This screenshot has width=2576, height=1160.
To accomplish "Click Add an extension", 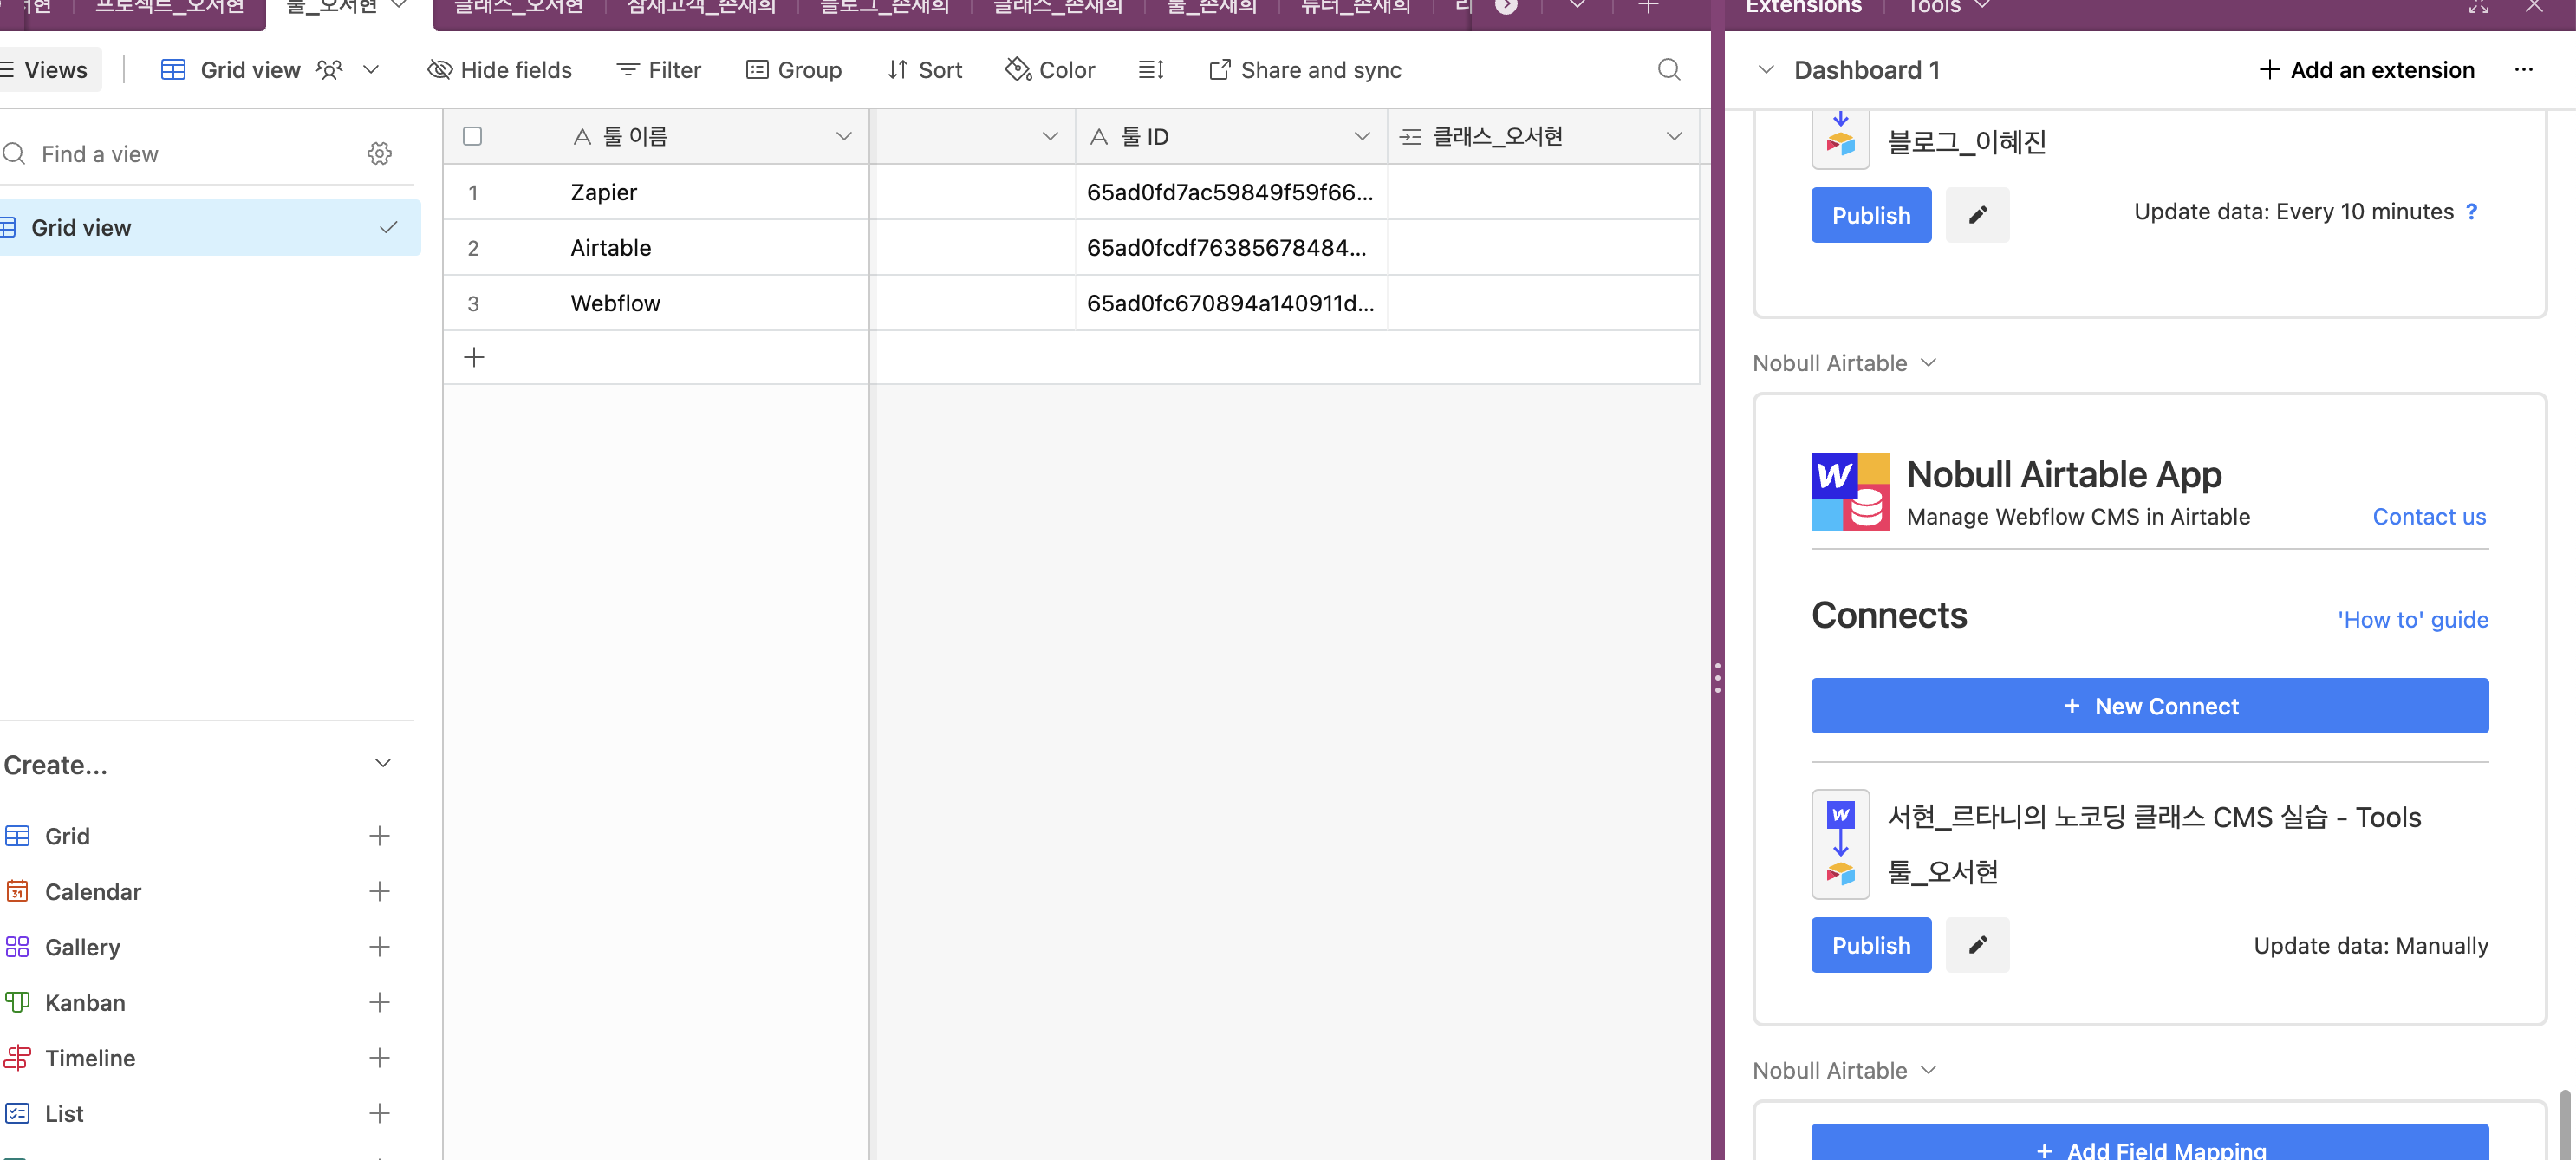I will (x=2366, y=70).
